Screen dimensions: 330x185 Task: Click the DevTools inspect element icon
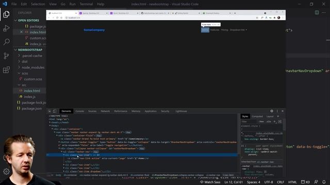(49, 111)
